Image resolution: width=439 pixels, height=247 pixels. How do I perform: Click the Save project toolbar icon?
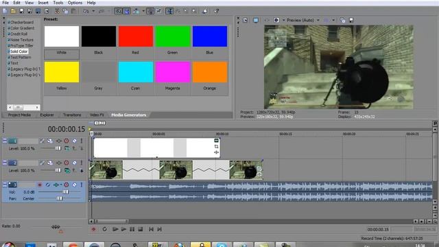(21, 11)
